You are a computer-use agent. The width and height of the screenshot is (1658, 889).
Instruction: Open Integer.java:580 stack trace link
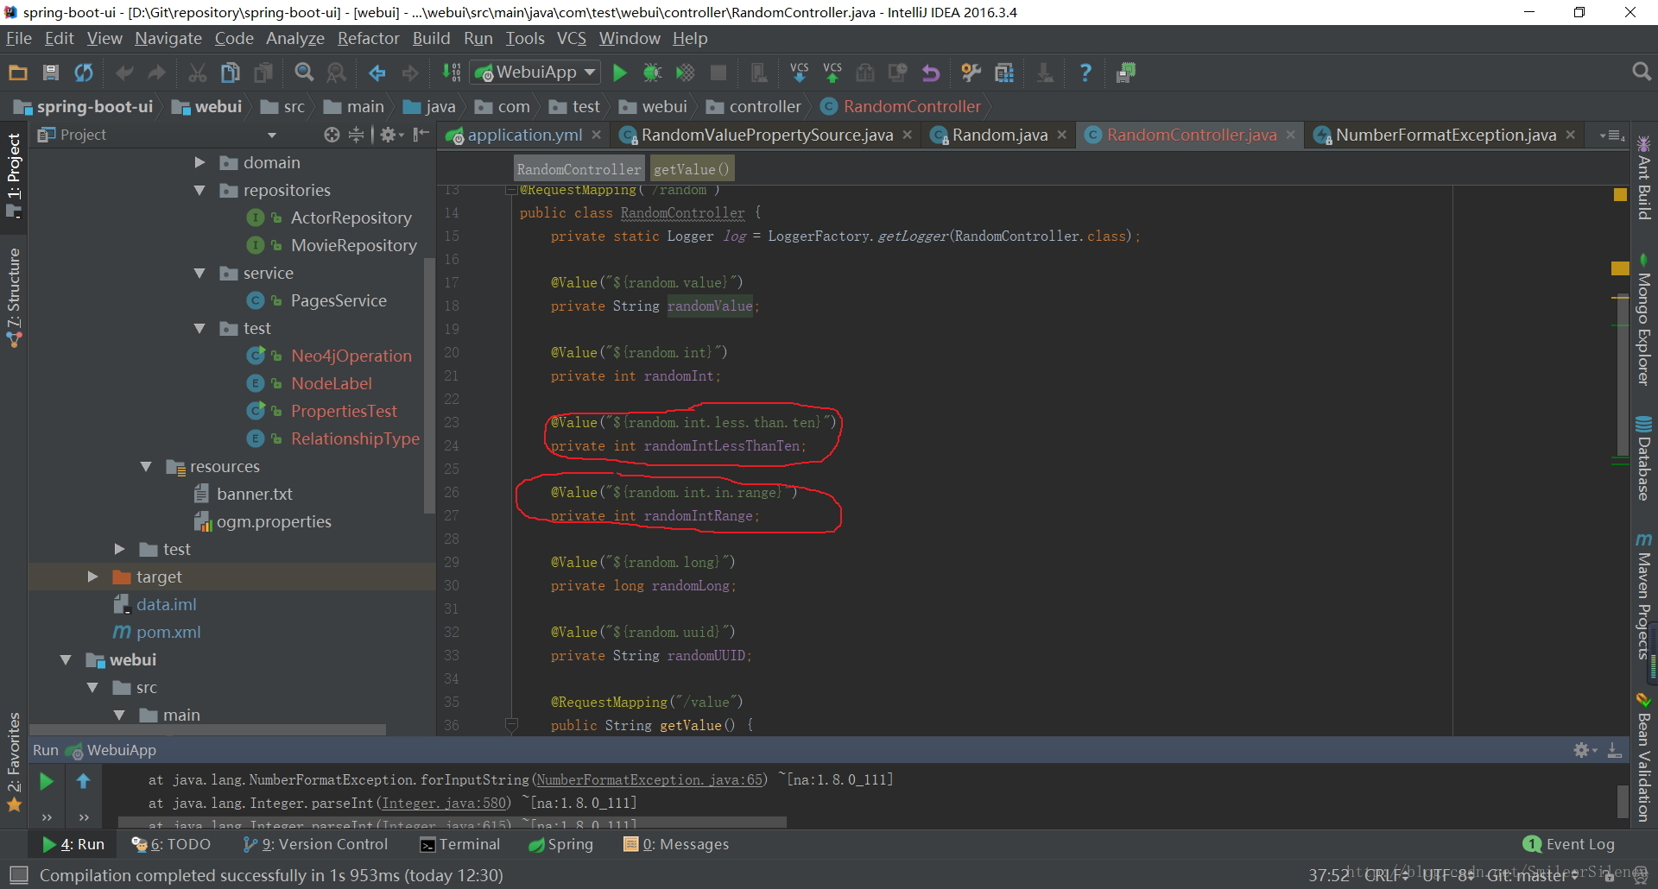444,803
